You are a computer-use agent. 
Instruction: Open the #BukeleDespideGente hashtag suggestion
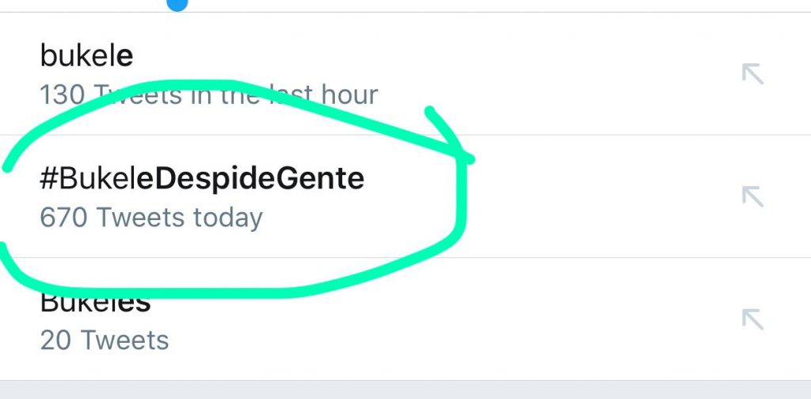click(405, 196)
